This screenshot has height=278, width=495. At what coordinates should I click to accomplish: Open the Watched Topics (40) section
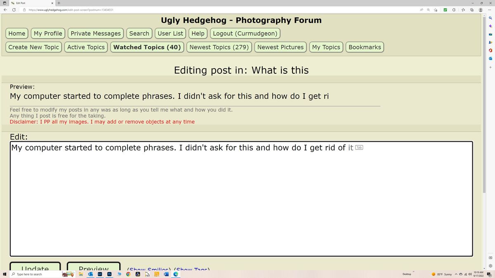click(x=147, y=47)
